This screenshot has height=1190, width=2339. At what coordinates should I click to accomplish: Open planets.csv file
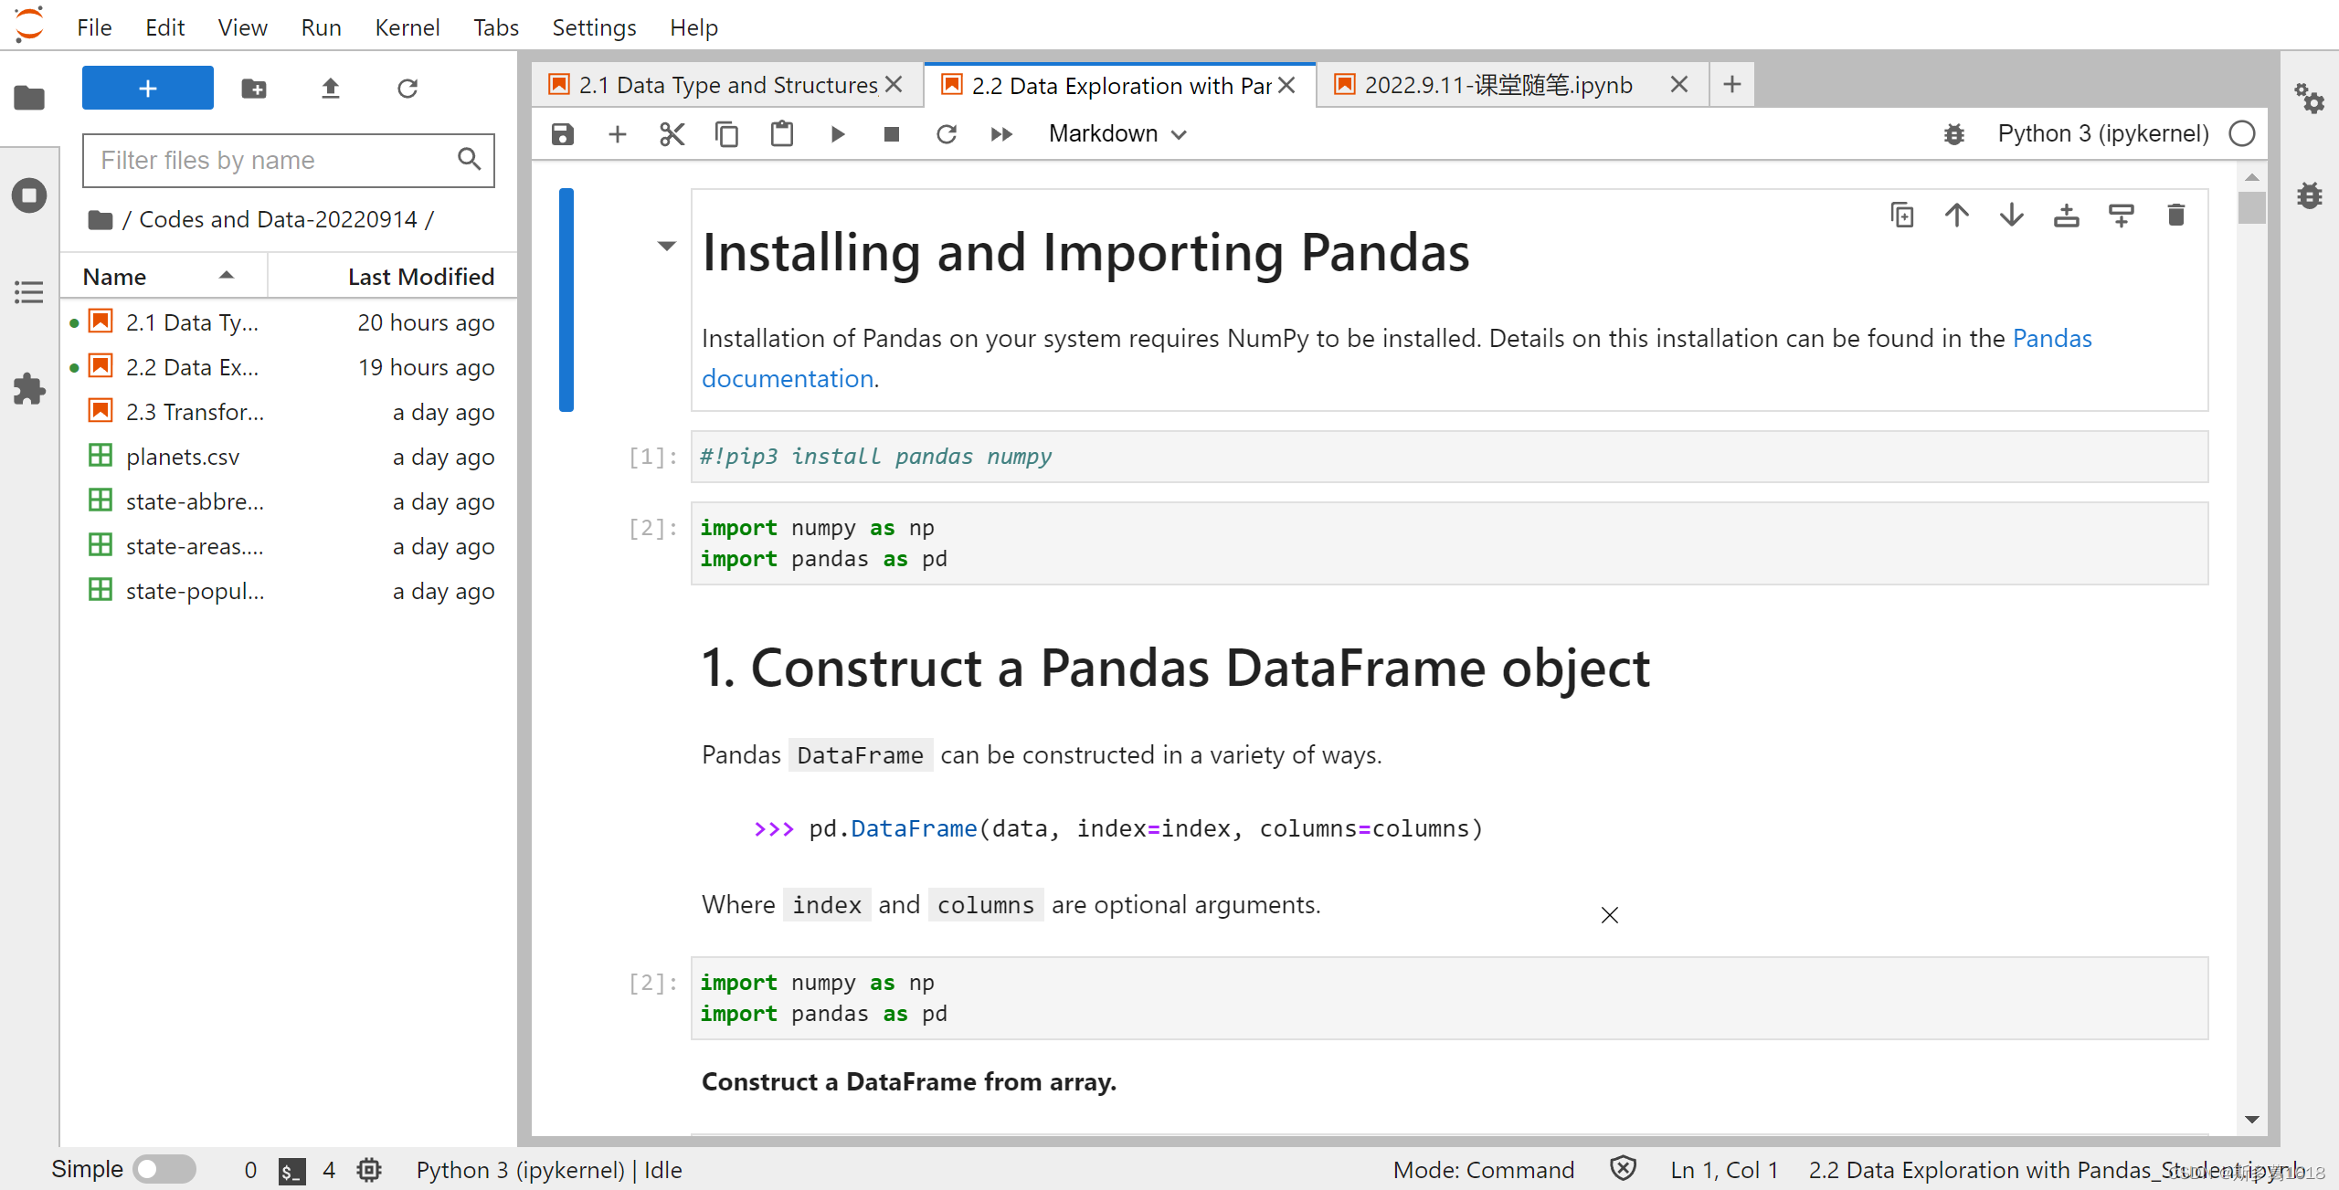(x=289, y=457)
